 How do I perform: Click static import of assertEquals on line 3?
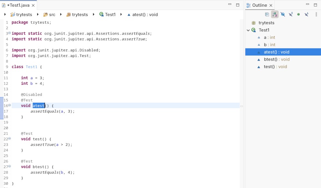(82, 33)
